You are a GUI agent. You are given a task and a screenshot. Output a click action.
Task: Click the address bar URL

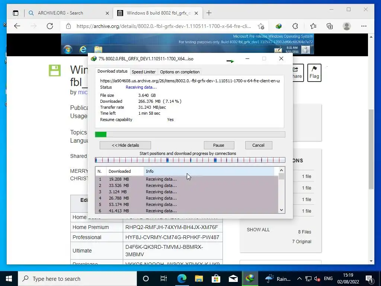pos(164,26)
